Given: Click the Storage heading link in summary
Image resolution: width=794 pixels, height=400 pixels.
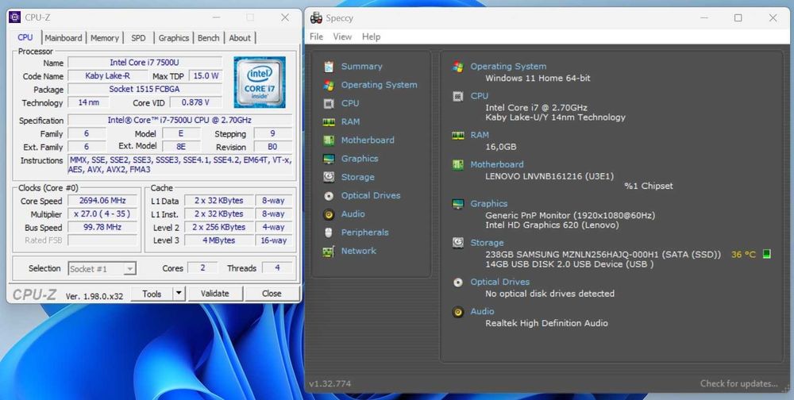Looking at the screenshot, I should click(488, 243).
